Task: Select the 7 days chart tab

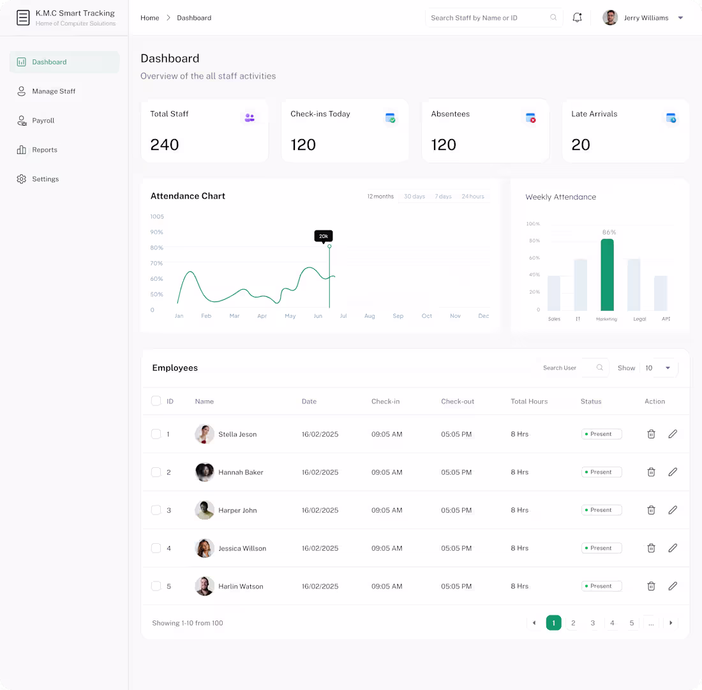Action: pyautogui.click(x=444, y=196)
